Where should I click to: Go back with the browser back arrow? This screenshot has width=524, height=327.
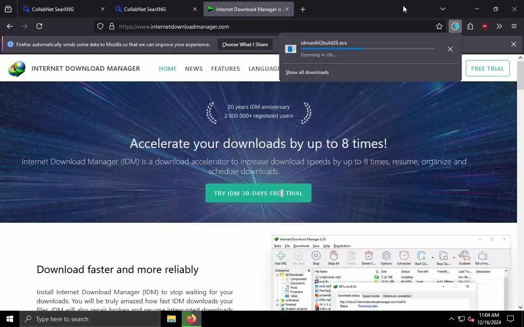10,26
